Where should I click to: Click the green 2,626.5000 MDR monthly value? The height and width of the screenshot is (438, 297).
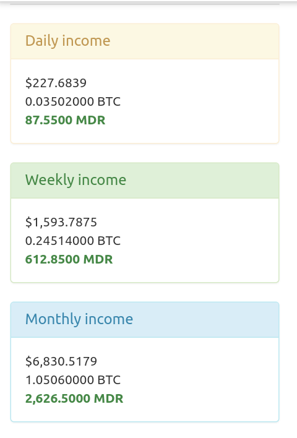[74, 398]
